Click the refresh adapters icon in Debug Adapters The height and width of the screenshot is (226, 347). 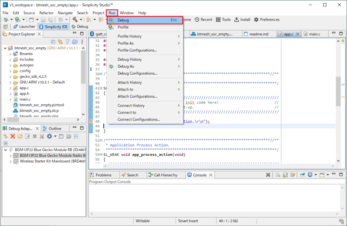[x=5, y=136]
